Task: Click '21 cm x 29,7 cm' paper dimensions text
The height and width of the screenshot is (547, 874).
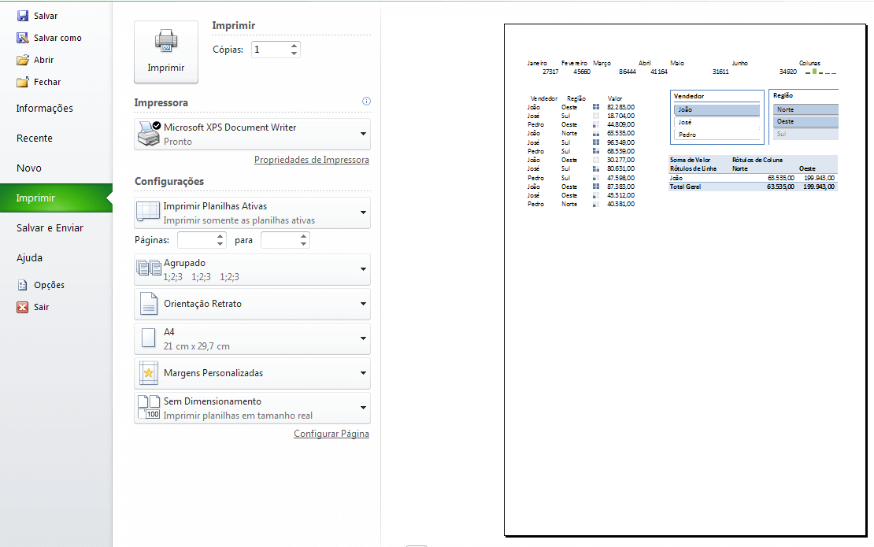Action: pyautogui.click(x=197, y=346)
